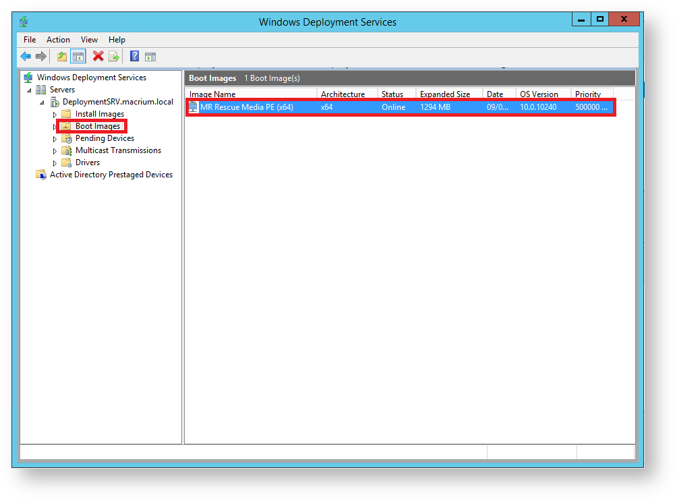The width and height of the screenshot is (677, 501).
Task: Click the Pending Devices folder icon
Action: click(67, 138)
